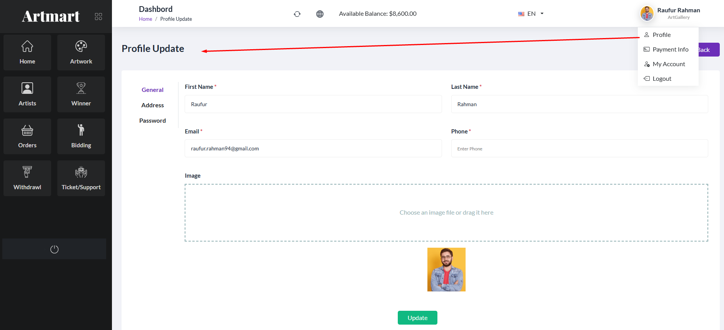Open Ticket/Support section
This screenshot has height=330, width=724.
click(81, 178)
